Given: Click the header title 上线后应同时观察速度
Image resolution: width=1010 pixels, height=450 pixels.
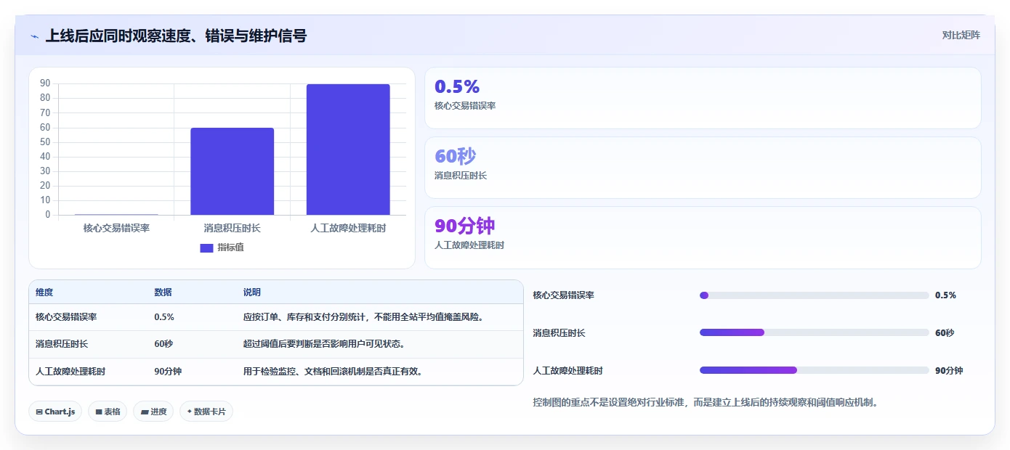Looking at the screenshot, I should [176, 36].
